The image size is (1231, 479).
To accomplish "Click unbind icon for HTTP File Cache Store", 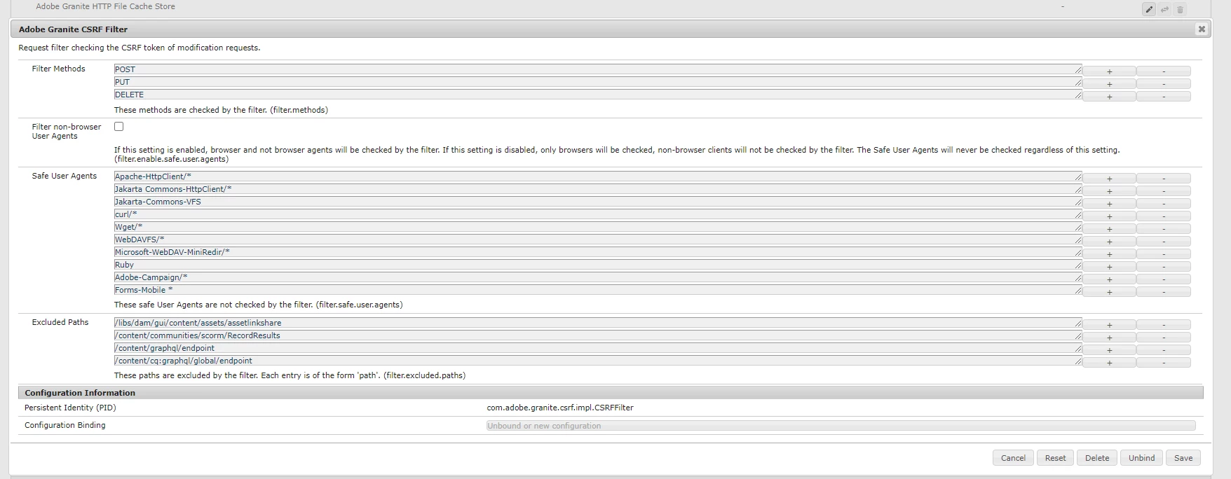I will pos(1164,9).
